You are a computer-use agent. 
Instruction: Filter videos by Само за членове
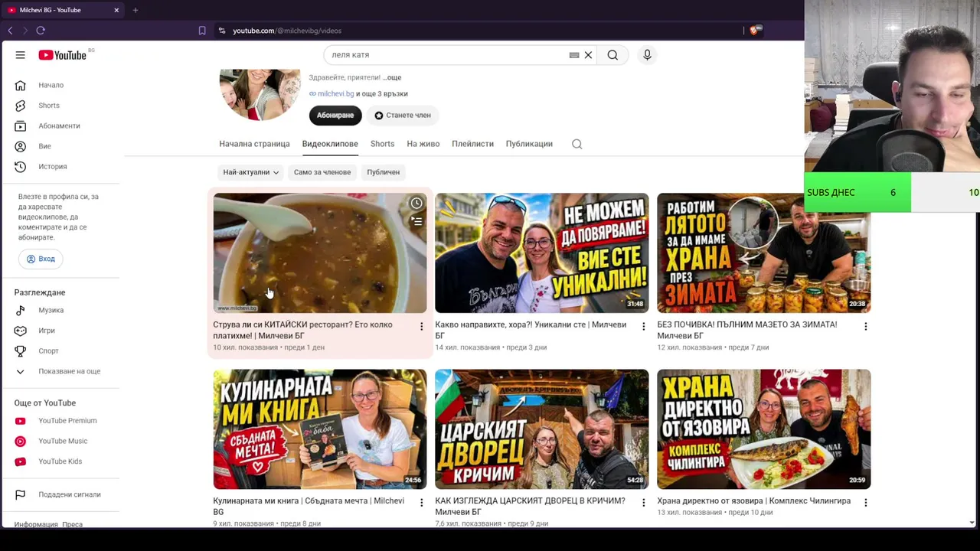tap(322, 172)
